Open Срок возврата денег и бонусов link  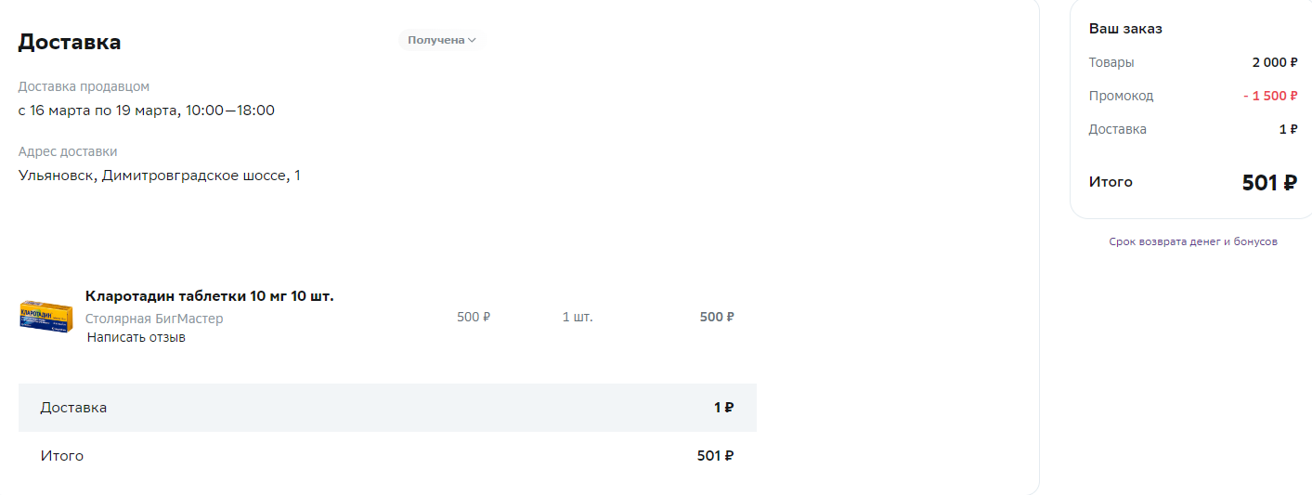[x=1193, y=241]
